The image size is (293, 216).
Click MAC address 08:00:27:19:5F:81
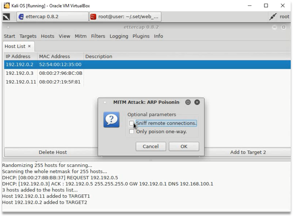click(60, 82)
